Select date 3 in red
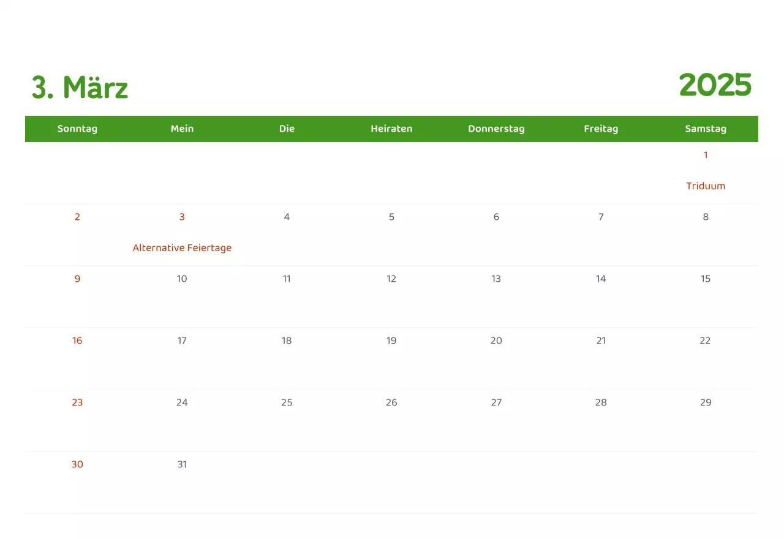 point(182,217)
